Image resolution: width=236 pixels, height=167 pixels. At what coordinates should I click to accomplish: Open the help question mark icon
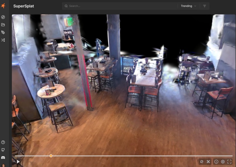pyautogui.click(x=3, y=142)
